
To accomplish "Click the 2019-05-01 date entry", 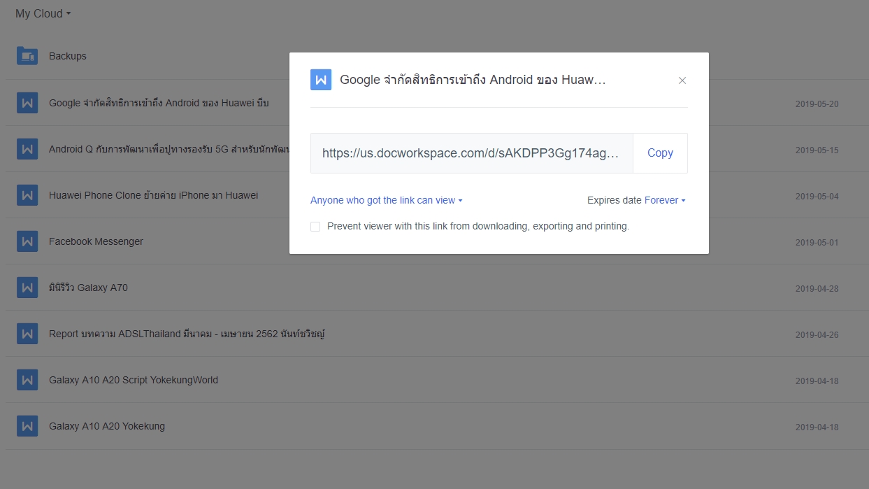I will tap(817, 243).
